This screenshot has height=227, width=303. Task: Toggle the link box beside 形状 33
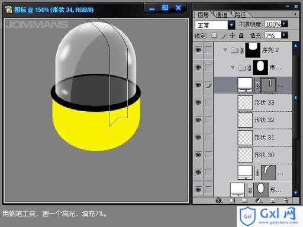208,102
